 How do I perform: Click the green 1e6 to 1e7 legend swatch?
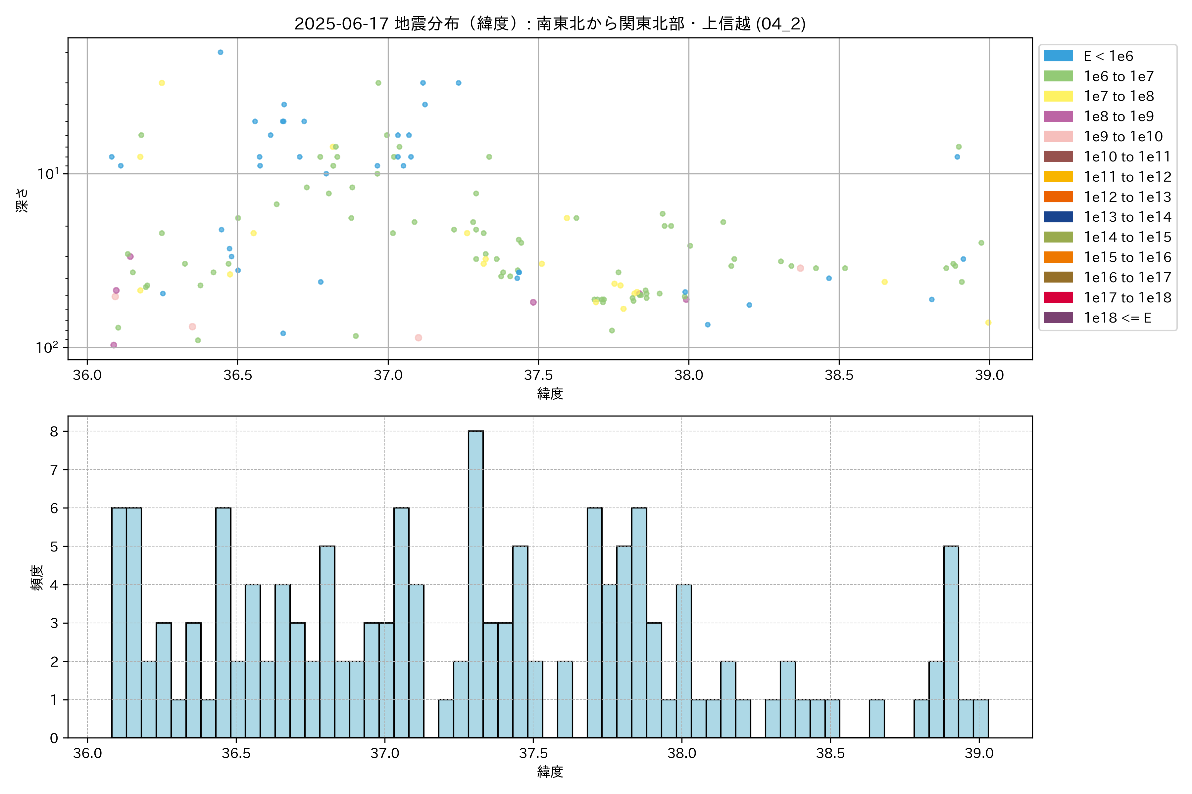[x=1058, y=76]
